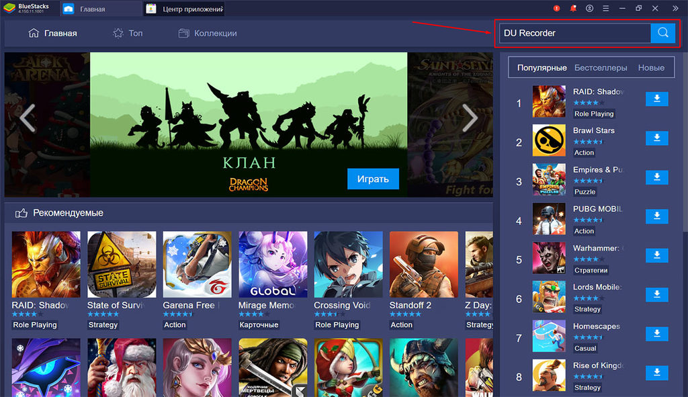The width and height of the screenshot is (688, 397).
Task: Download Brawl Stars from the list
Action: pyautogui.click(x=657, y=138)
